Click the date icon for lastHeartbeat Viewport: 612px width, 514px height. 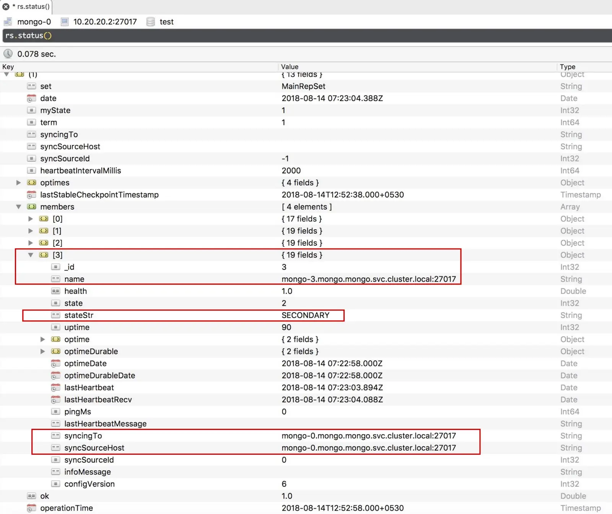coord(55,388)
